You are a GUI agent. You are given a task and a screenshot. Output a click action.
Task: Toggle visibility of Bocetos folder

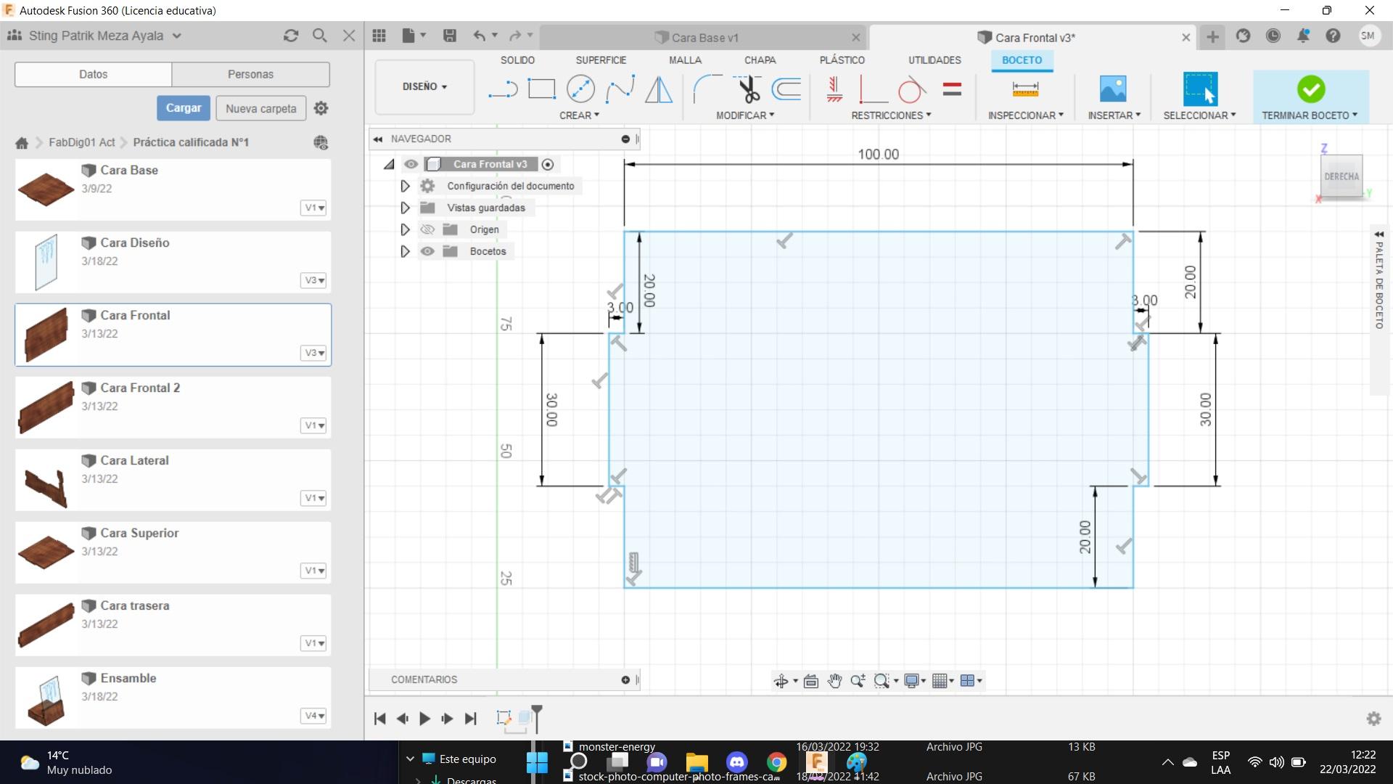coord(427,251)
